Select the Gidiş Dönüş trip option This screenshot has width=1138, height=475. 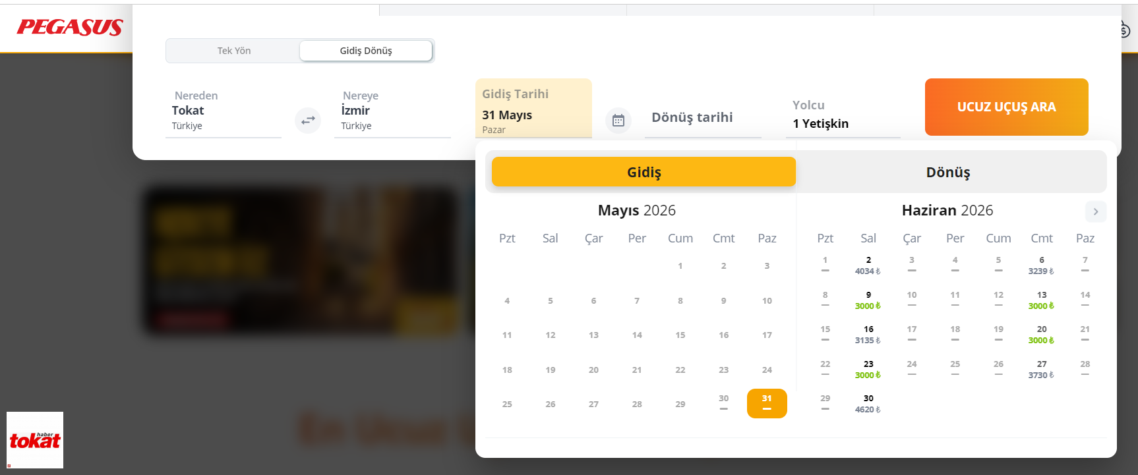tap(366, 51)
